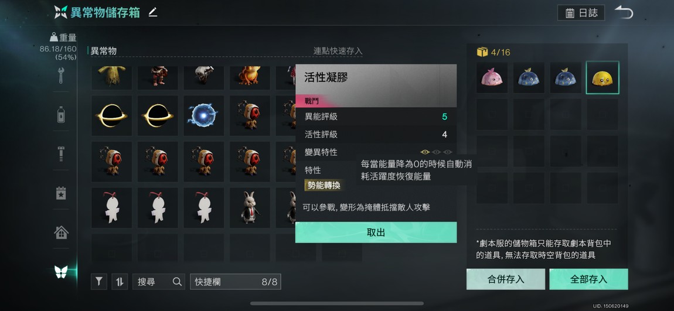This screenshot has width=674, height=311.
Task: Select the yellow gel in storage
Action: [x=602, y=78]
